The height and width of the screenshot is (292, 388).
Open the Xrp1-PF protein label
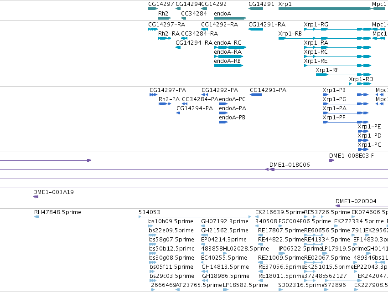click(334, 118)
